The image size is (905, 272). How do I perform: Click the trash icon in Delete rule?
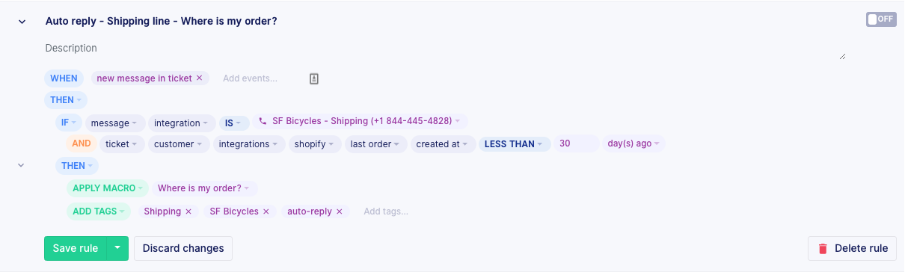[823, 249]
